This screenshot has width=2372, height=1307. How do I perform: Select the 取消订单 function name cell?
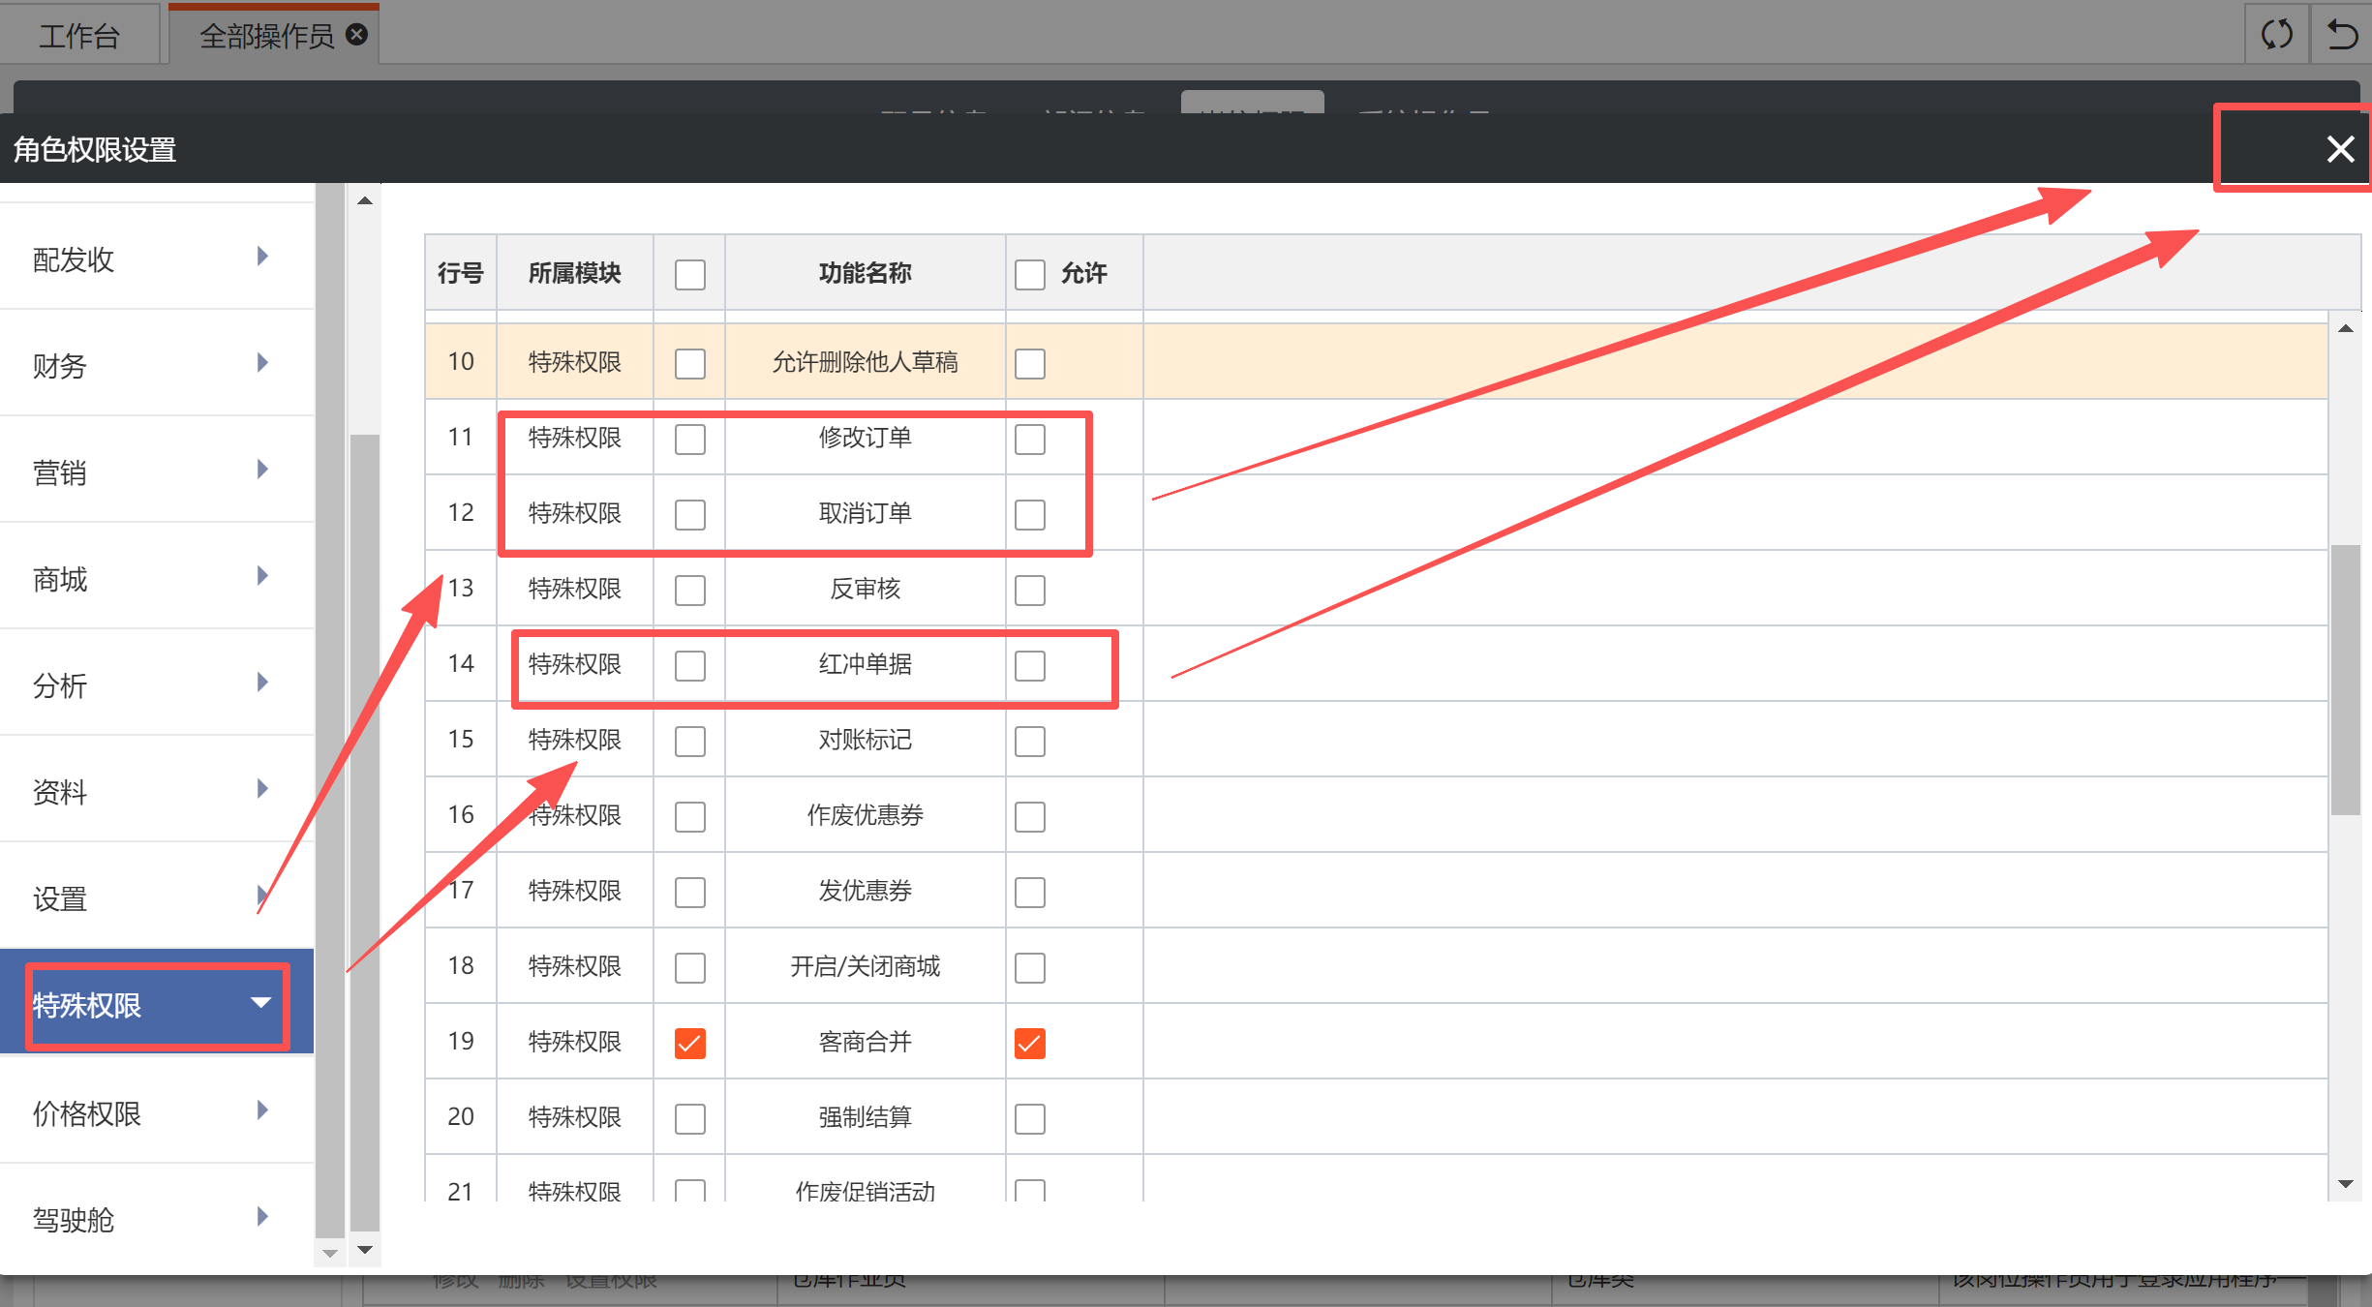click(866, 513)
